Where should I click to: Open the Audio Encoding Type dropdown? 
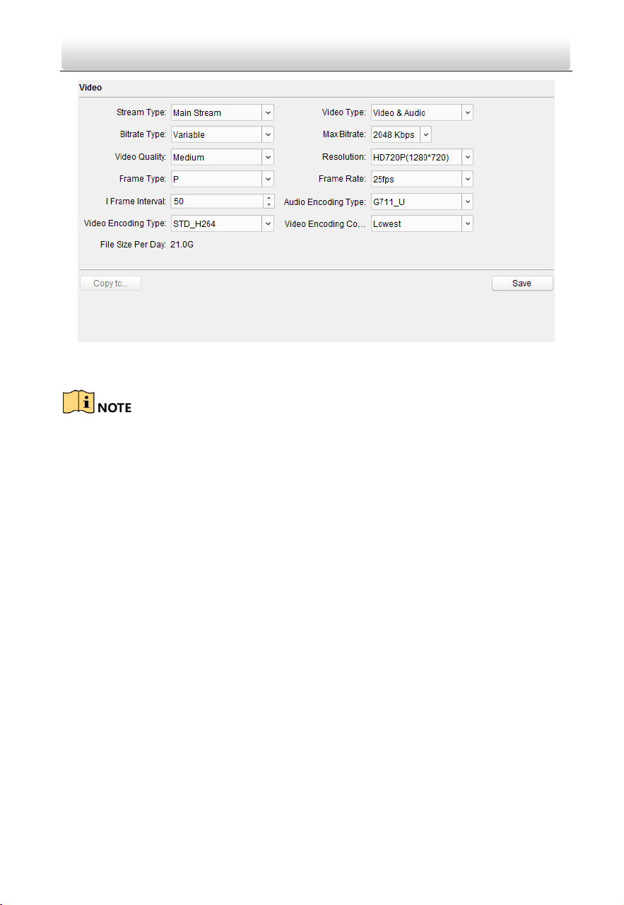point(422,202)
